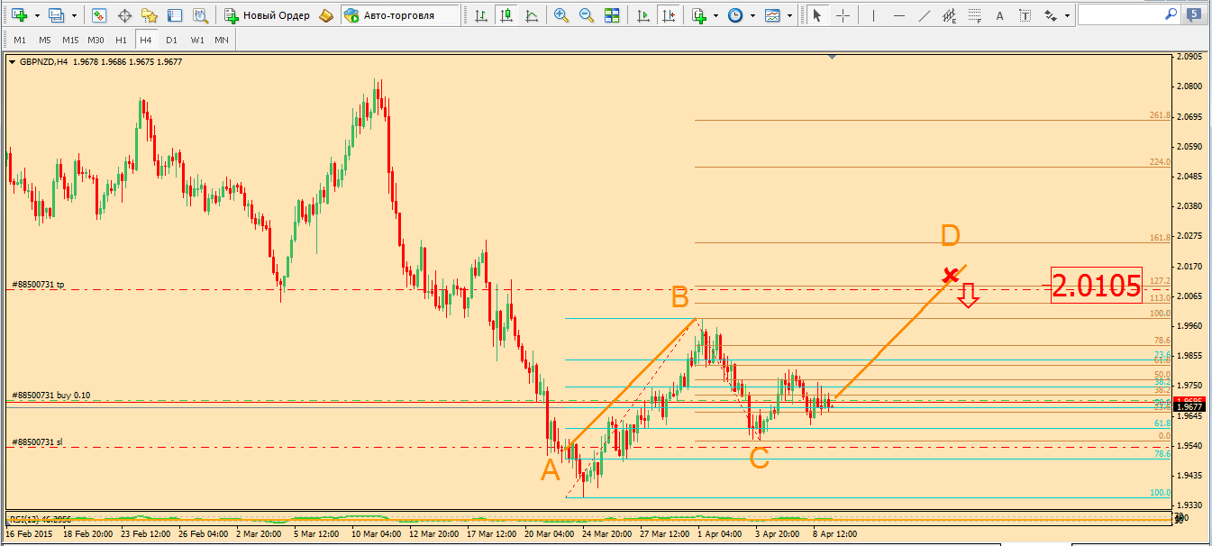This screenshot has width=1212, height=546.
Task: Select the Trendline tool
Action: coord(924,15)
